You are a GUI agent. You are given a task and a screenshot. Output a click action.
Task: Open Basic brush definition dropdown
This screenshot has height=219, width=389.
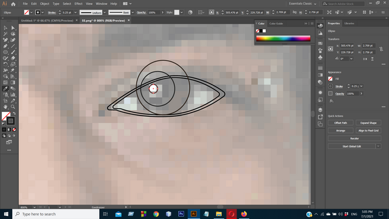point(133,12)
